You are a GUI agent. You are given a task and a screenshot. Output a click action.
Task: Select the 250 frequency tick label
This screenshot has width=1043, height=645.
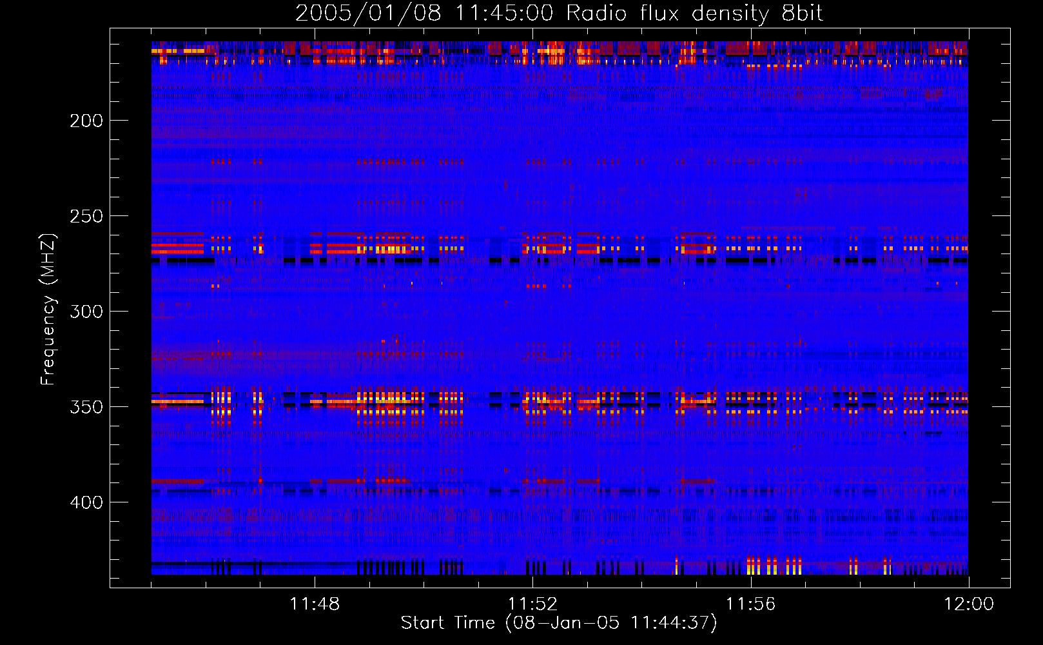[x=86, y=216]
